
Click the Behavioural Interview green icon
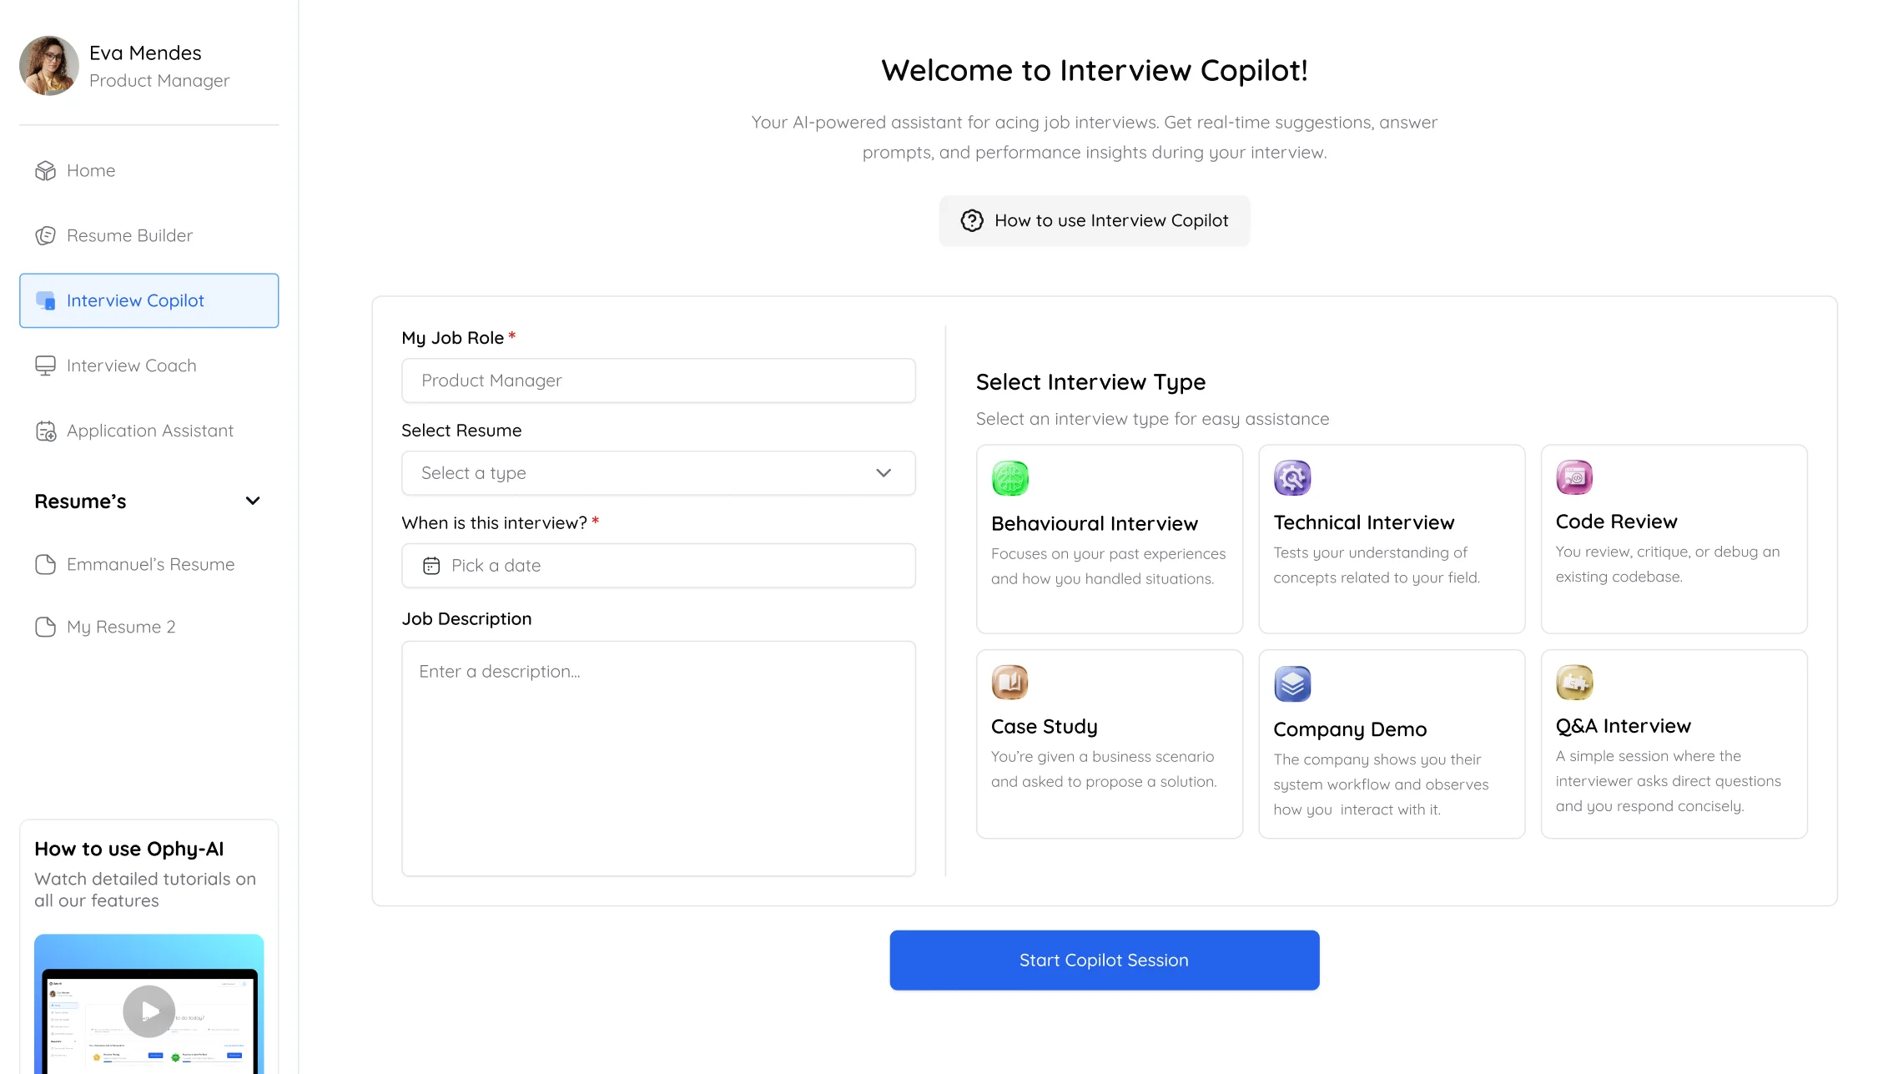click(x=1009, y=477)
